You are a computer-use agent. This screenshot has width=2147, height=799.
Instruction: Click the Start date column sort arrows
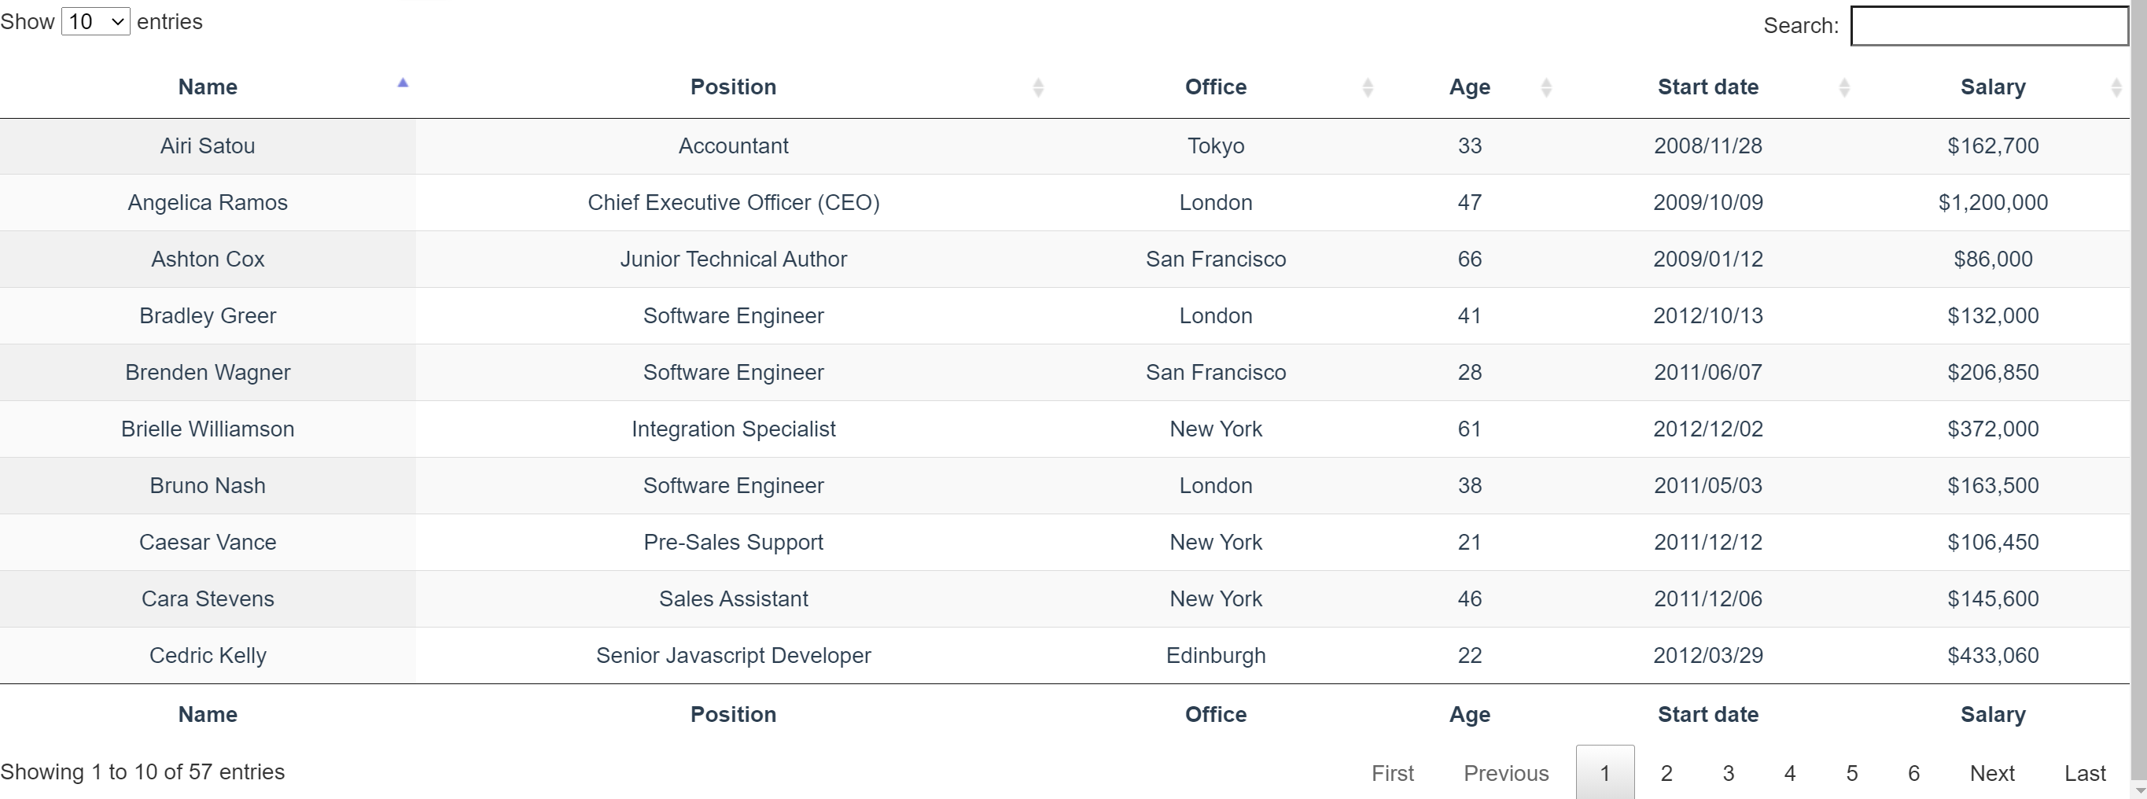pos(1843,87)
